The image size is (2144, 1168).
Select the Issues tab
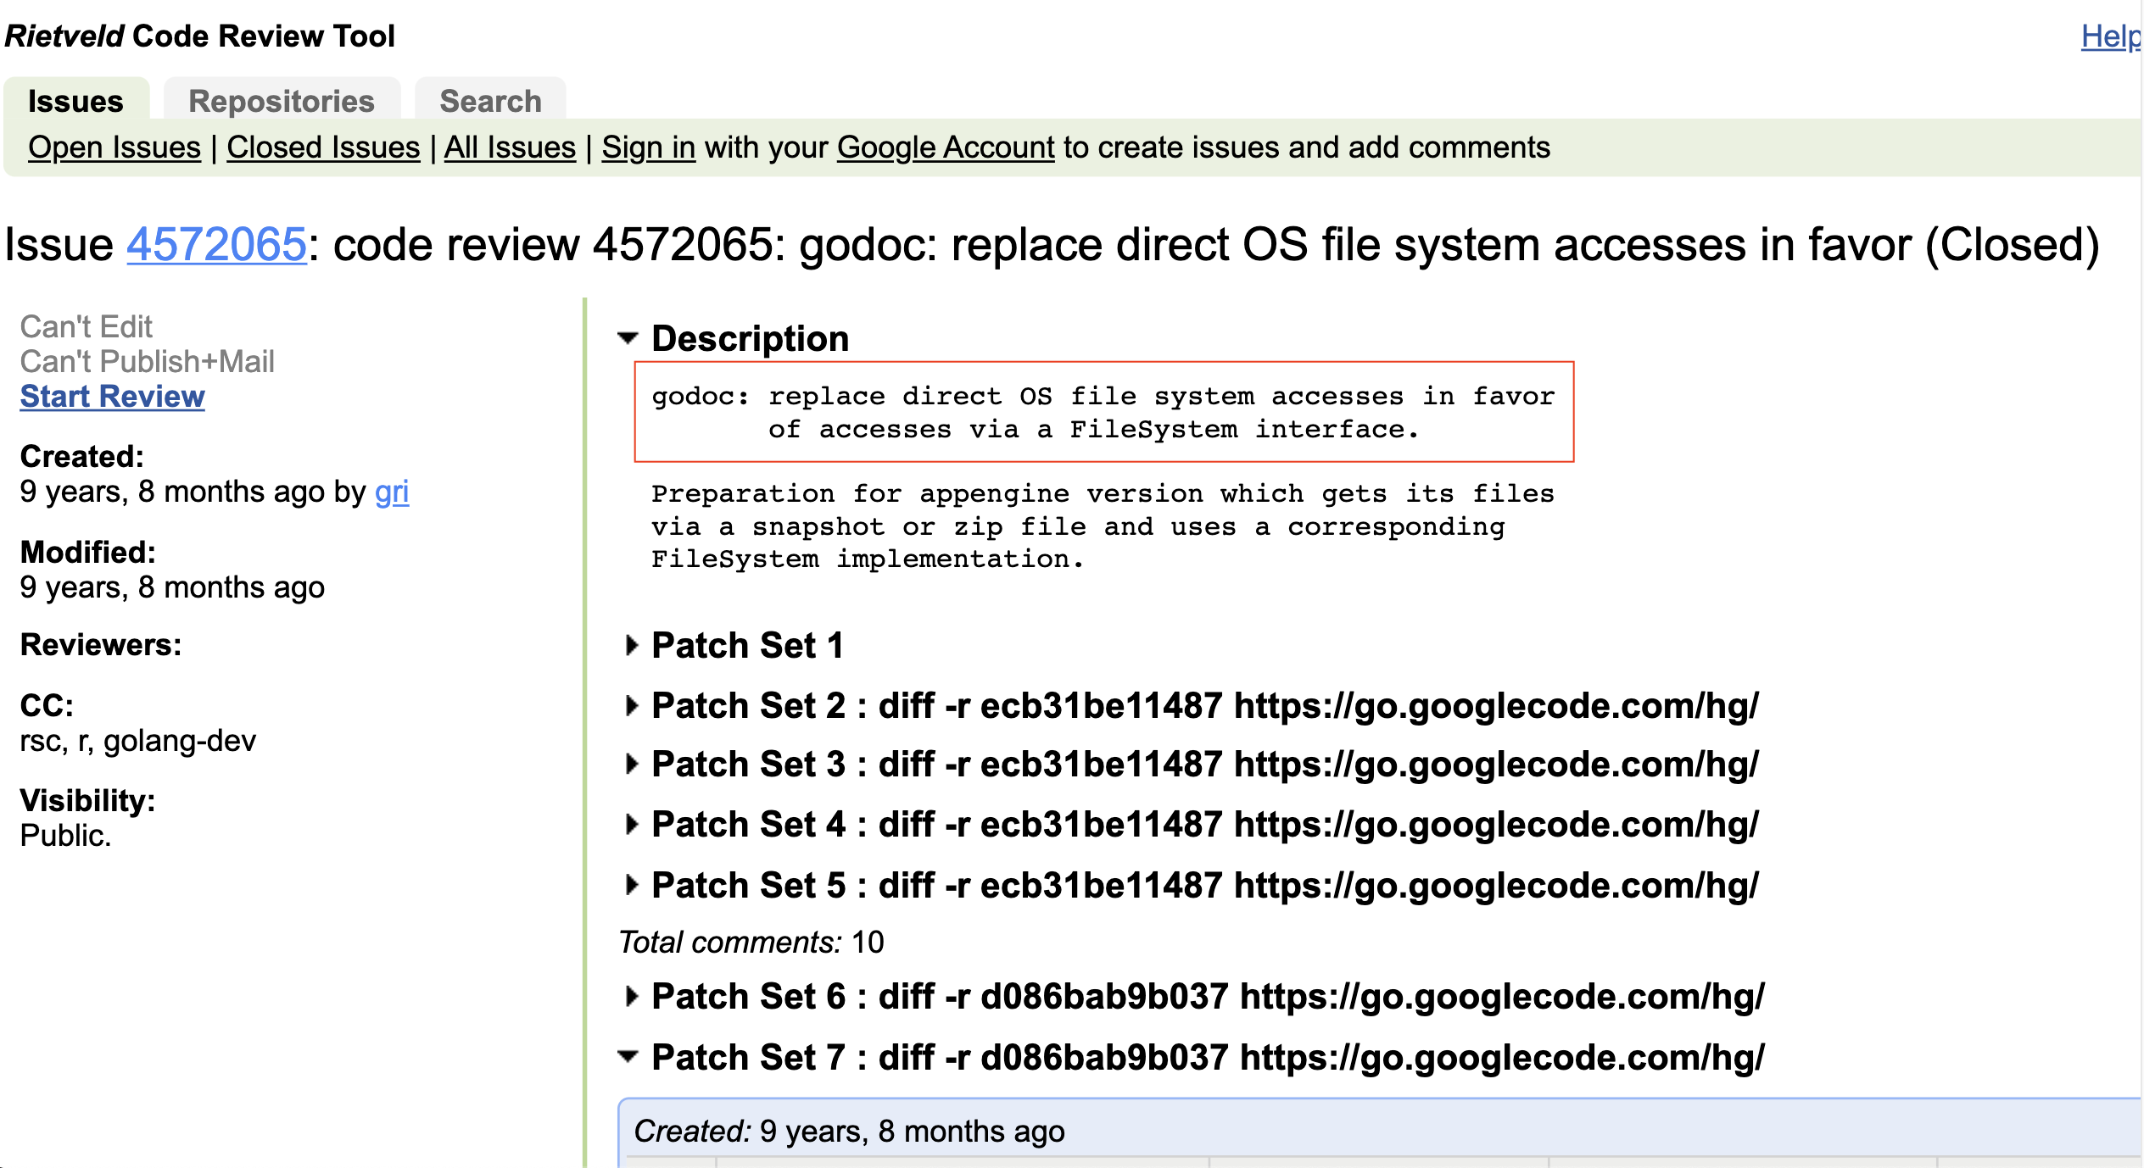point(75,101)
